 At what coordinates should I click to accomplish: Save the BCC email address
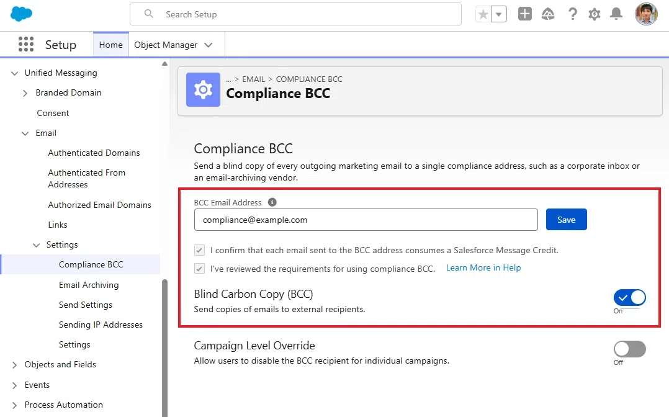coord(566,220)
